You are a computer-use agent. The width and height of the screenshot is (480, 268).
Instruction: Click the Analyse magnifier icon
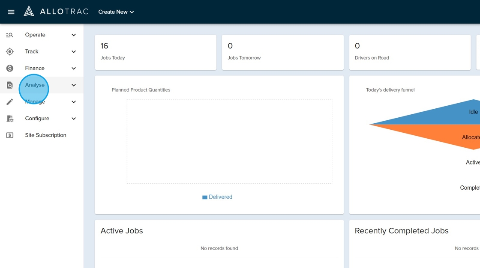[x=10, y=85]
